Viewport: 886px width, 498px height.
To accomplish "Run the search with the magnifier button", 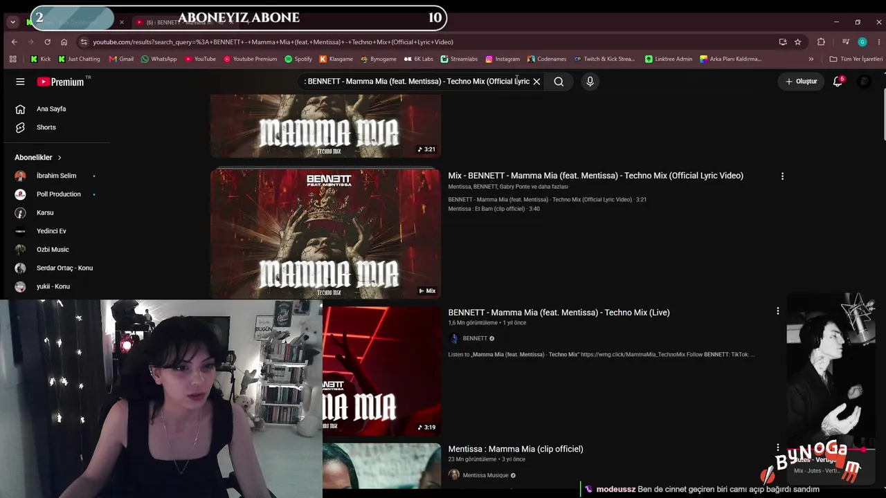I will click(559, 82).
